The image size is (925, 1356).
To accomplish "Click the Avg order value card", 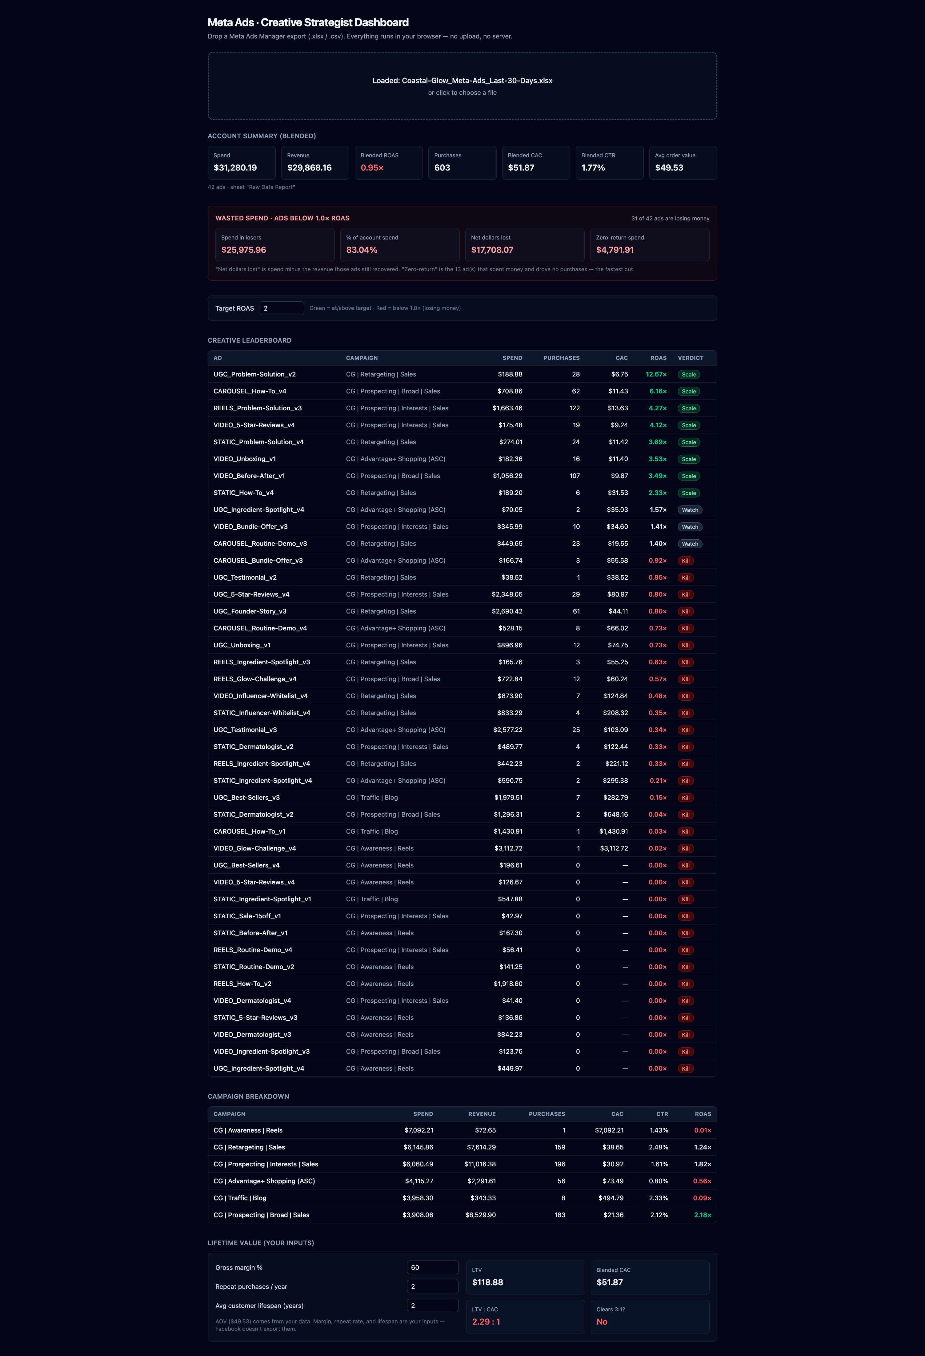I will pyautogui.click(x=683, y=163).
